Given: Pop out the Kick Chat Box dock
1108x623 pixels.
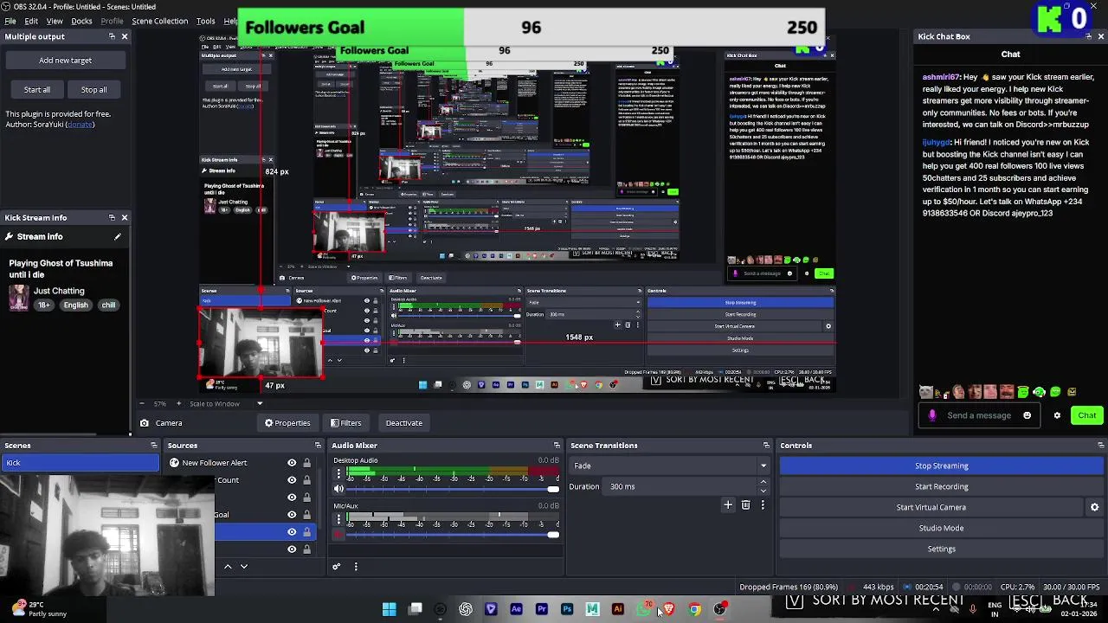Looking at the screenshot, I should click(1089, 36).
